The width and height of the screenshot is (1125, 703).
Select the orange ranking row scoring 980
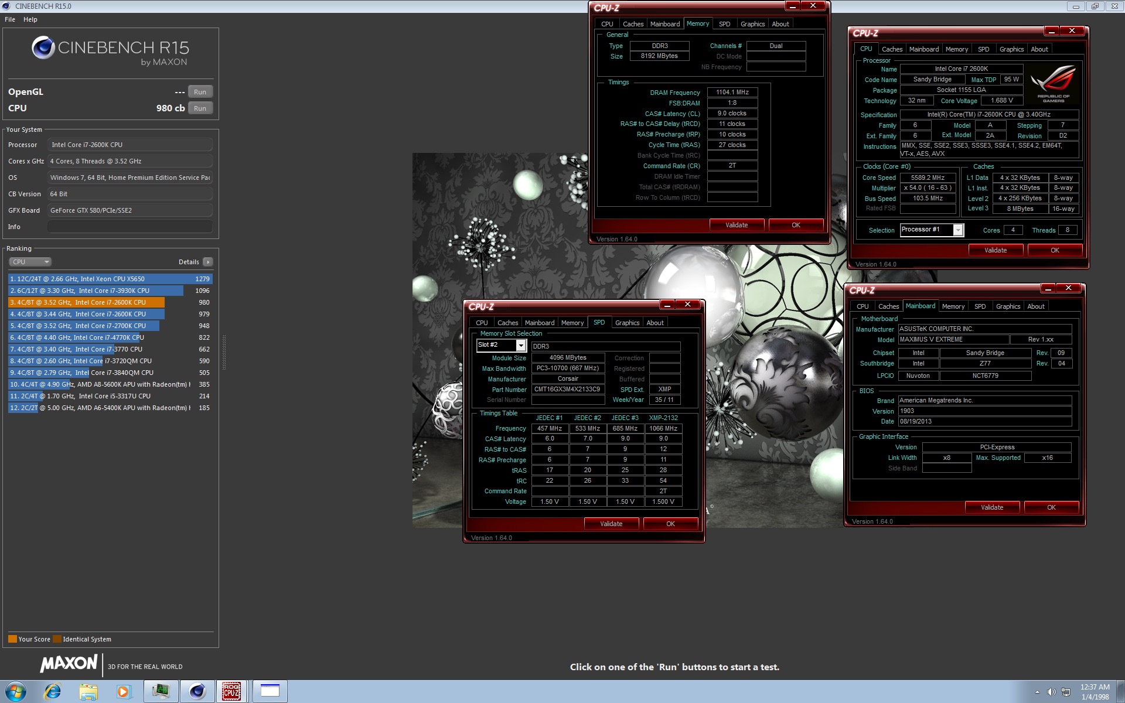pyautogui.click(x=110, y=302)
